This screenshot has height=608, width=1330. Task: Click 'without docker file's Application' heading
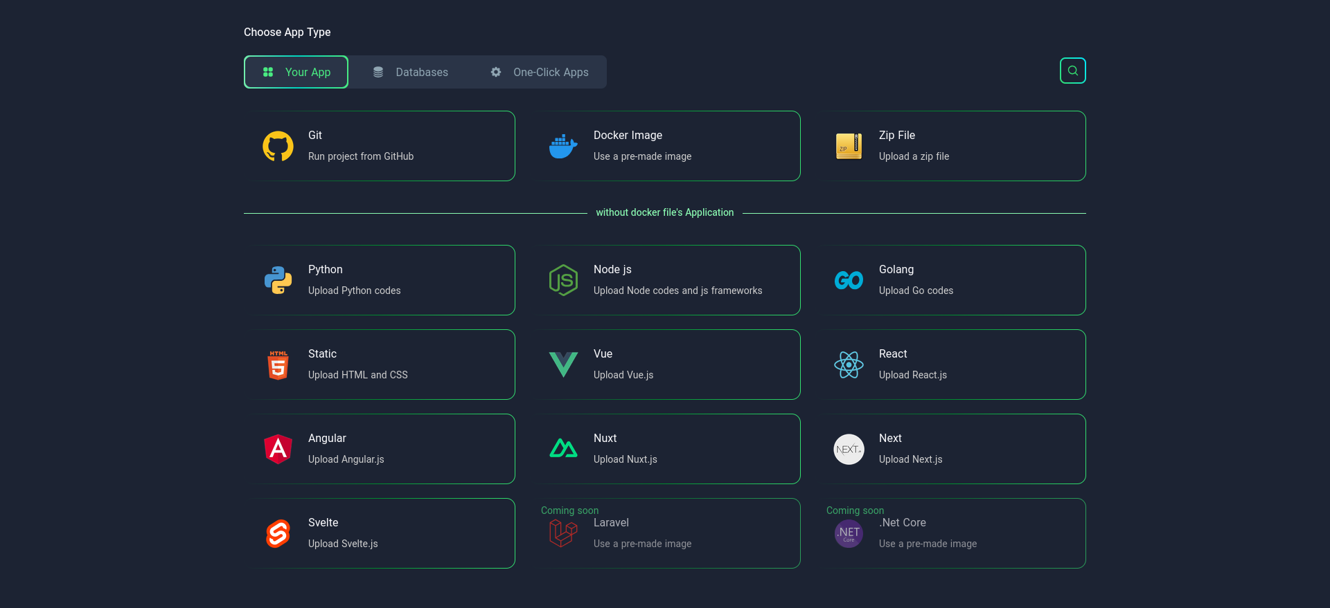coord(665,212)
